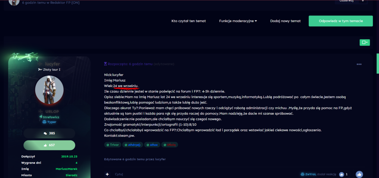Select Dodaj nowy temat
This screenshot has width=379, height=178.
tap(285, 21)
